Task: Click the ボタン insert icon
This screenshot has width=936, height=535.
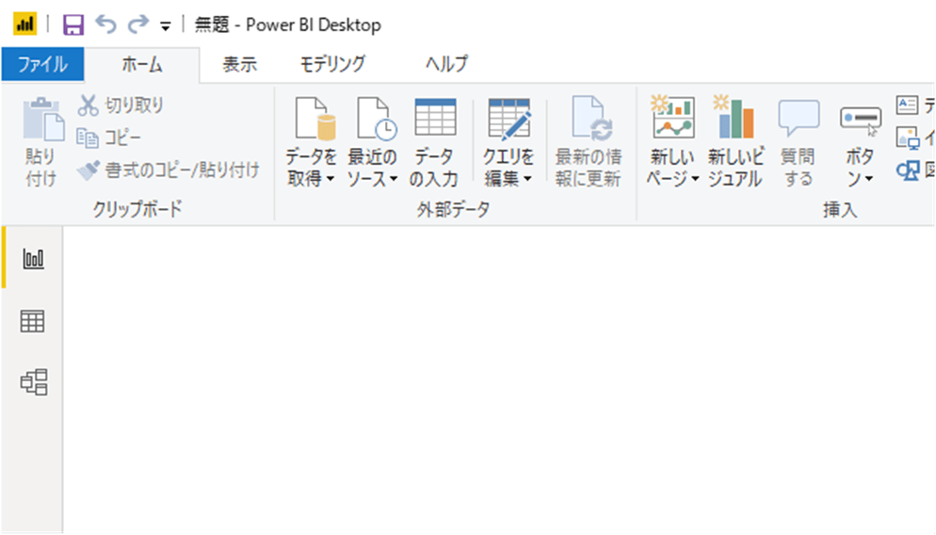Action: tap(860, 120)
